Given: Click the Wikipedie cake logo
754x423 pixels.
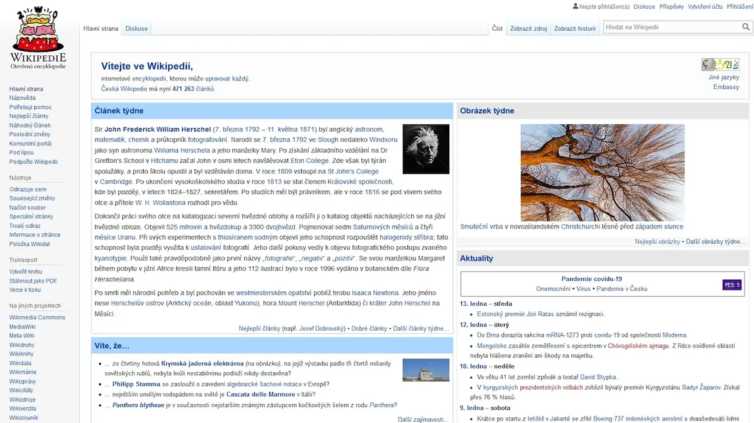Looking at the screenshot, I should coord(38,38).
